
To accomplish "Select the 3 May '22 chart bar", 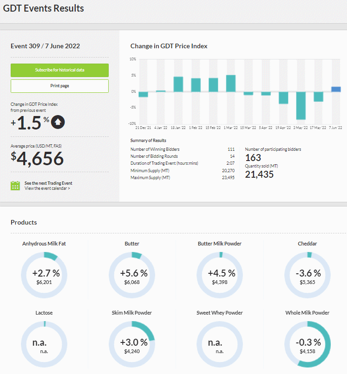I will tap(301, 106).
